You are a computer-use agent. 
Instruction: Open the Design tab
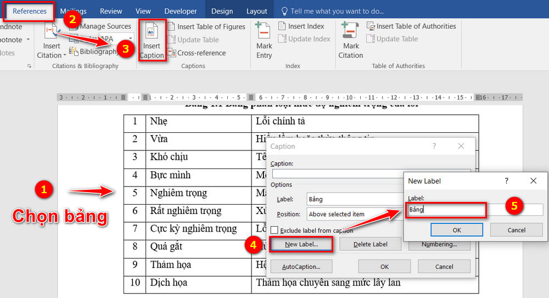coord(222,11)
